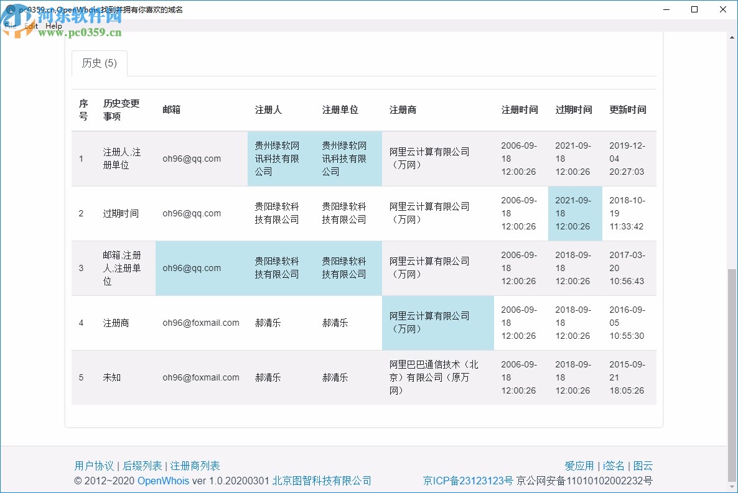Screen dimensions: 738x493
Task: Click the highlighted 阿里云计算有限公司（万网）registrar cell
Action: click(x=437, y=323)
